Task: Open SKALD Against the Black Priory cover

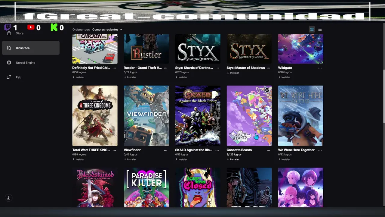Action: tap(198, 116)
